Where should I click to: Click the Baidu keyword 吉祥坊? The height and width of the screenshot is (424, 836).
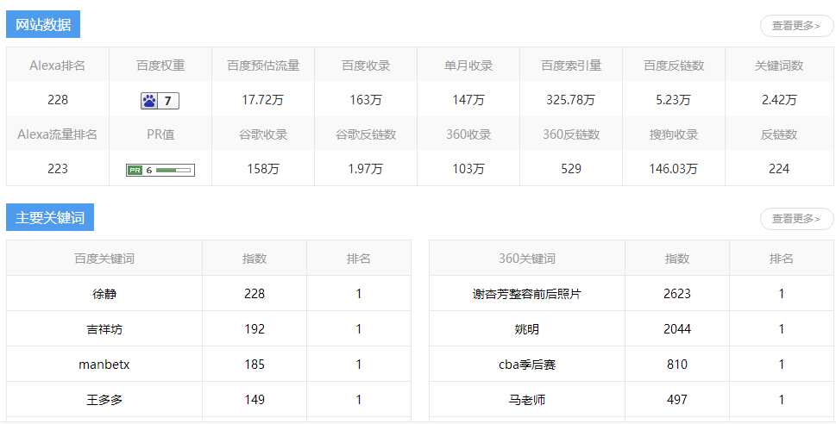click(104, 329)
